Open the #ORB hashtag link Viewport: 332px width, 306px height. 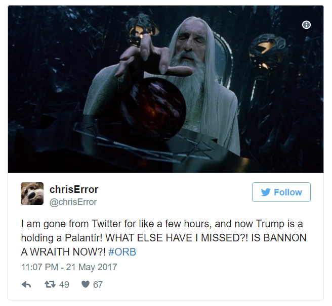pos(122,252)
